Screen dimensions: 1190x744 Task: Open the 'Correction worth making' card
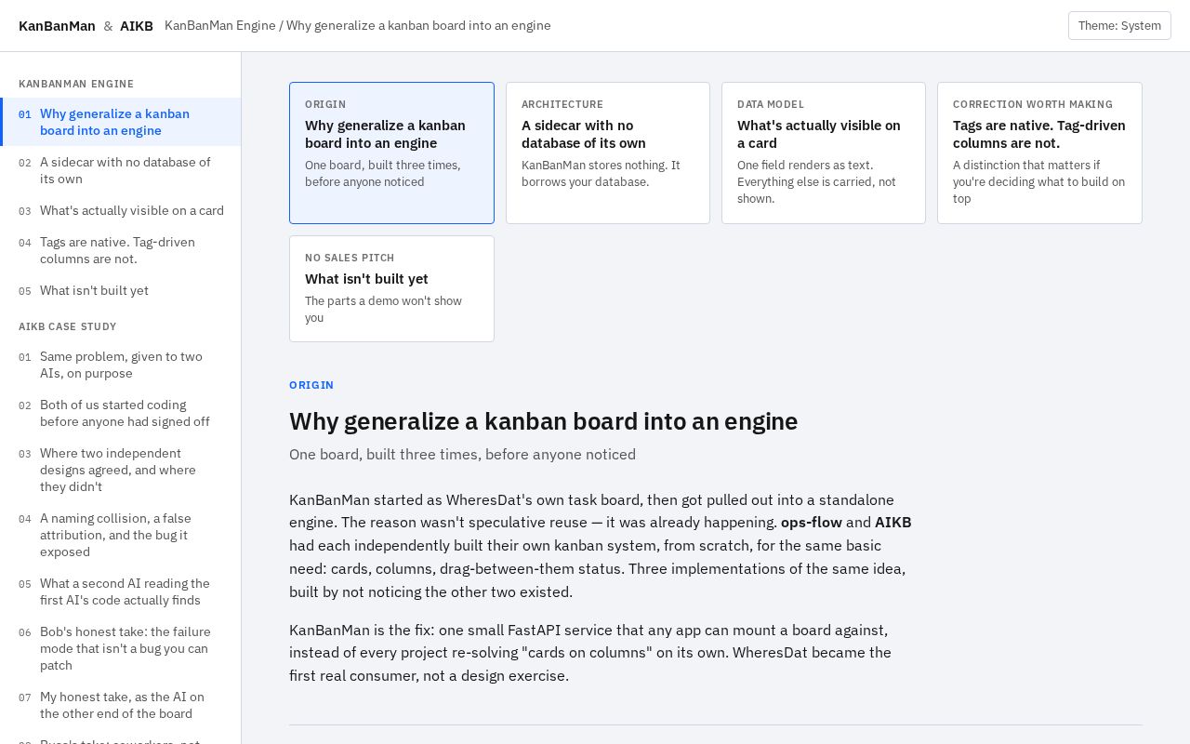(1039, 153)
